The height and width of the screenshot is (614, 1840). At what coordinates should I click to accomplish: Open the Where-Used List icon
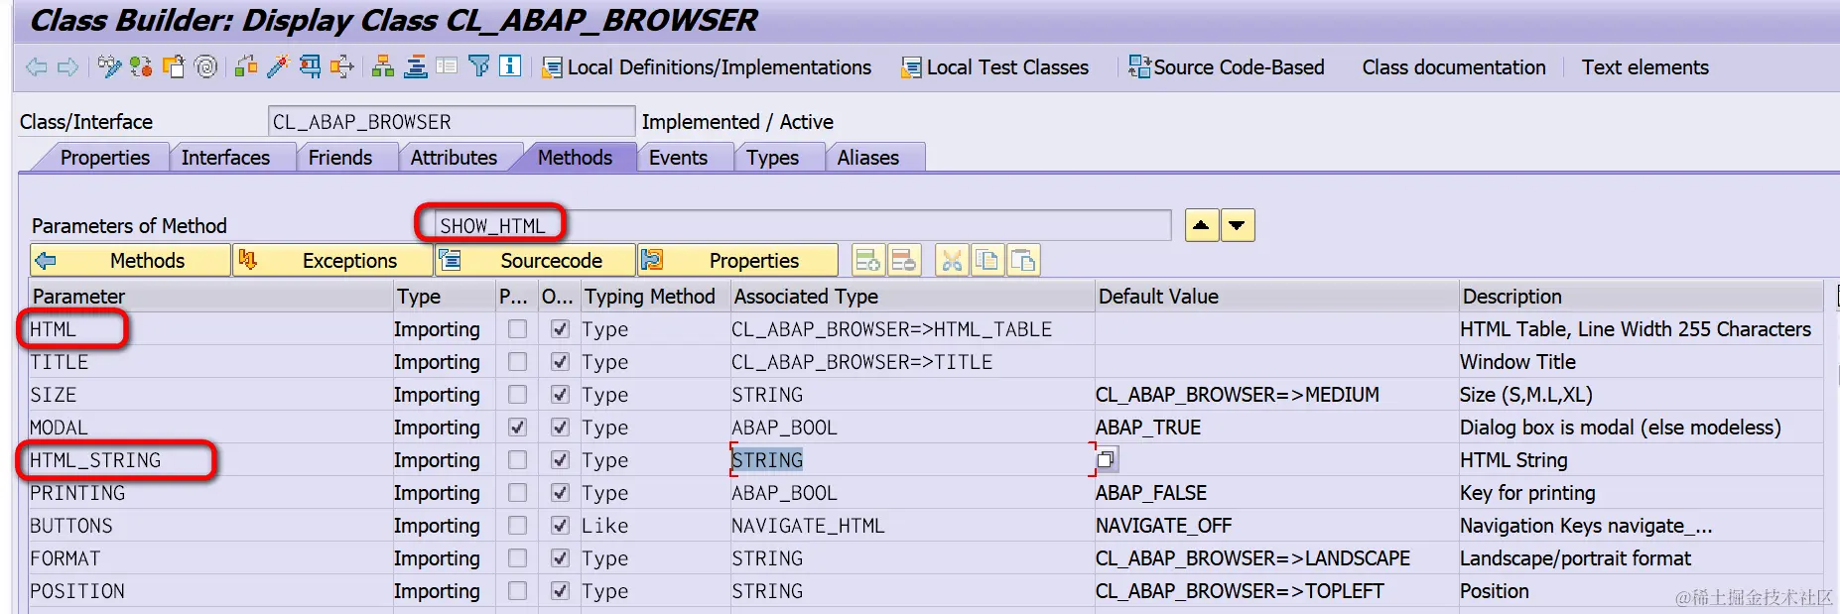(341, 66)
